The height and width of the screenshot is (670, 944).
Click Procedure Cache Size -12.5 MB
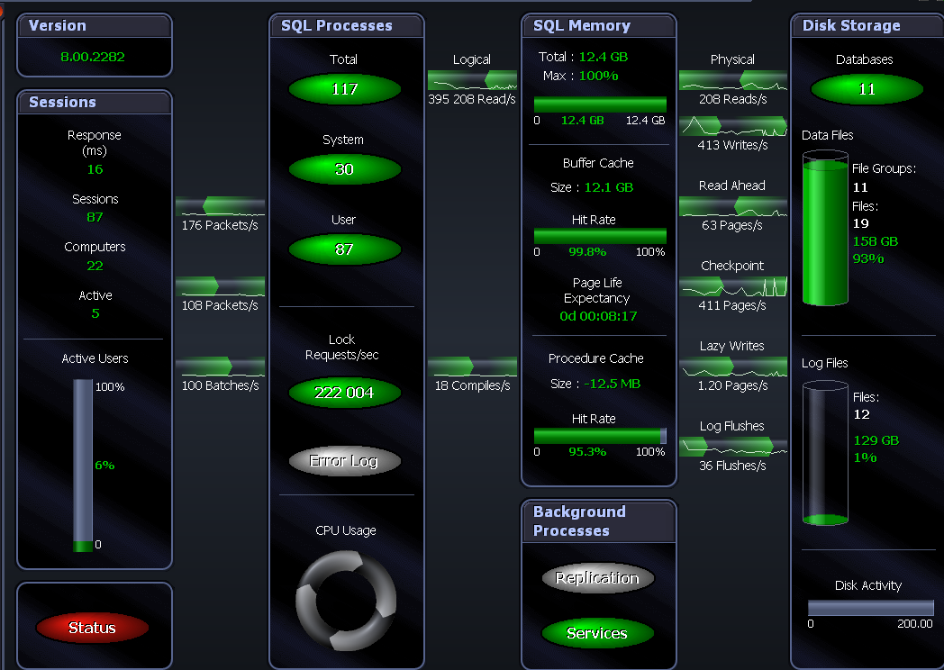coord(613,384)
